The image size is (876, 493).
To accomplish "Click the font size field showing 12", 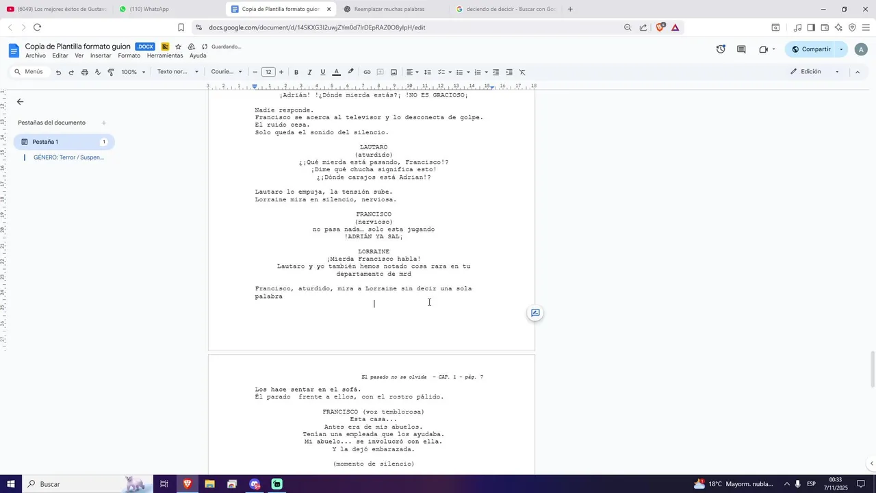I will pyautogui.click(x=268, y=72).
